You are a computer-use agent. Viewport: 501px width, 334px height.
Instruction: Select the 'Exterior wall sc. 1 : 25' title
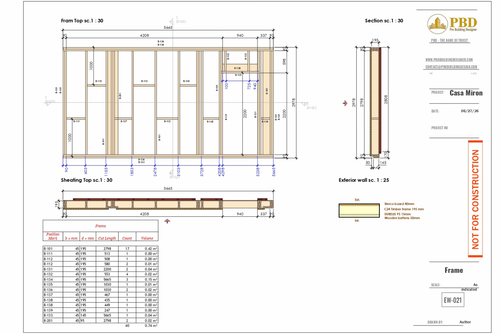click(x=364, y=180)
